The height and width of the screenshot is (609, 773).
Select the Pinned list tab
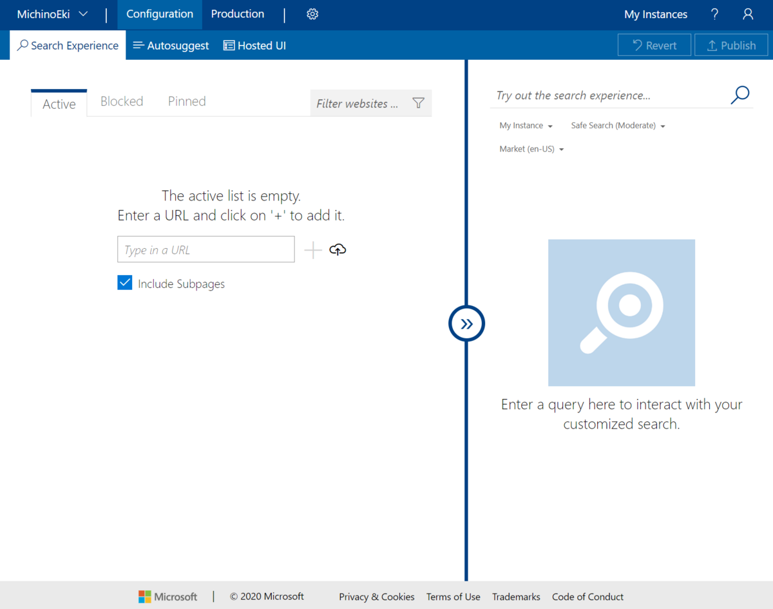(187, 101)
